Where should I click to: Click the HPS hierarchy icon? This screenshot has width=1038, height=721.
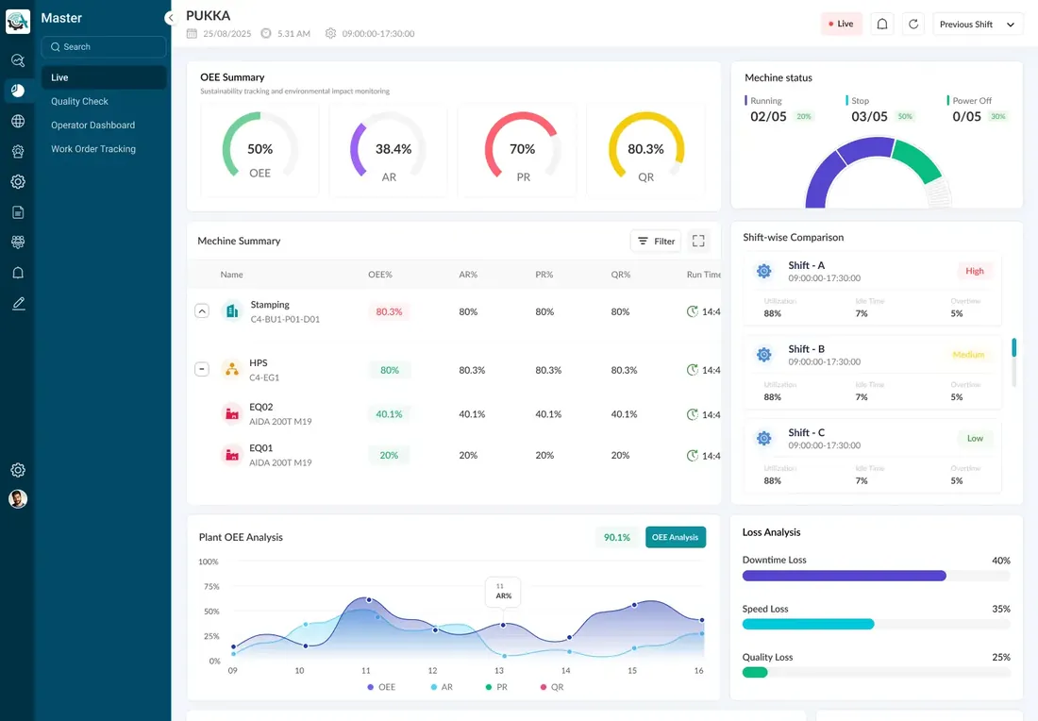[x=232, y=369]
